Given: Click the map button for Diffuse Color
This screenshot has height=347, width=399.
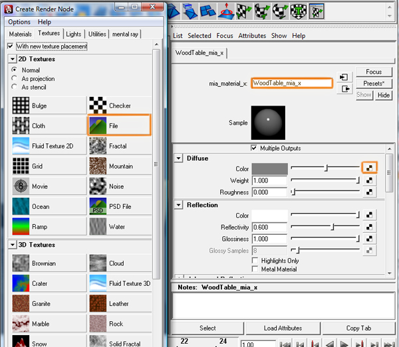Looking at the screenshot, I should (x=369, y=168).
